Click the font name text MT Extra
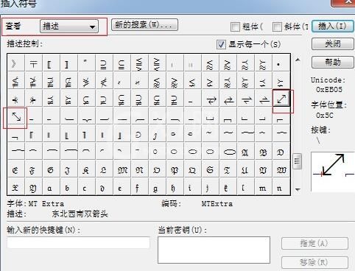The height and width of the screenshot is (271, 355). pyautogui.click(x=46, y=204)
